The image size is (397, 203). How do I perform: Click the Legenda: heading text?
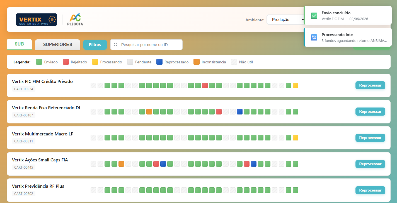coord(22,62)
